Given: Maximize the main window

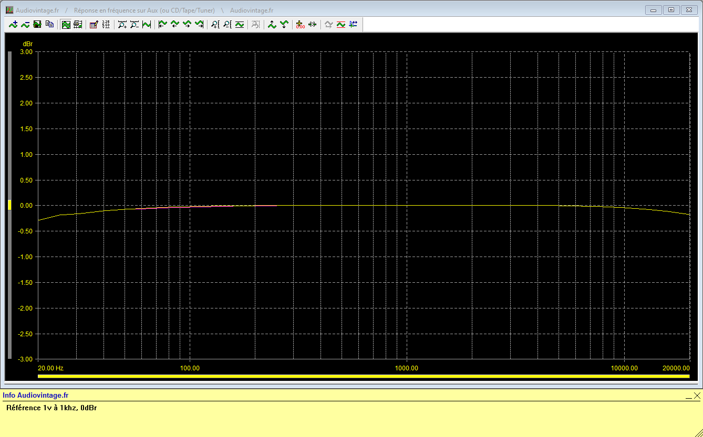Looking at the screenshot, I should [671, 10].
